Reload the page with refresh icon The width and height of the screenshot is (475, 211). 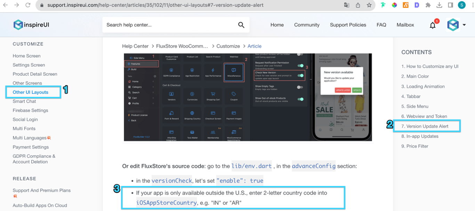28,5
